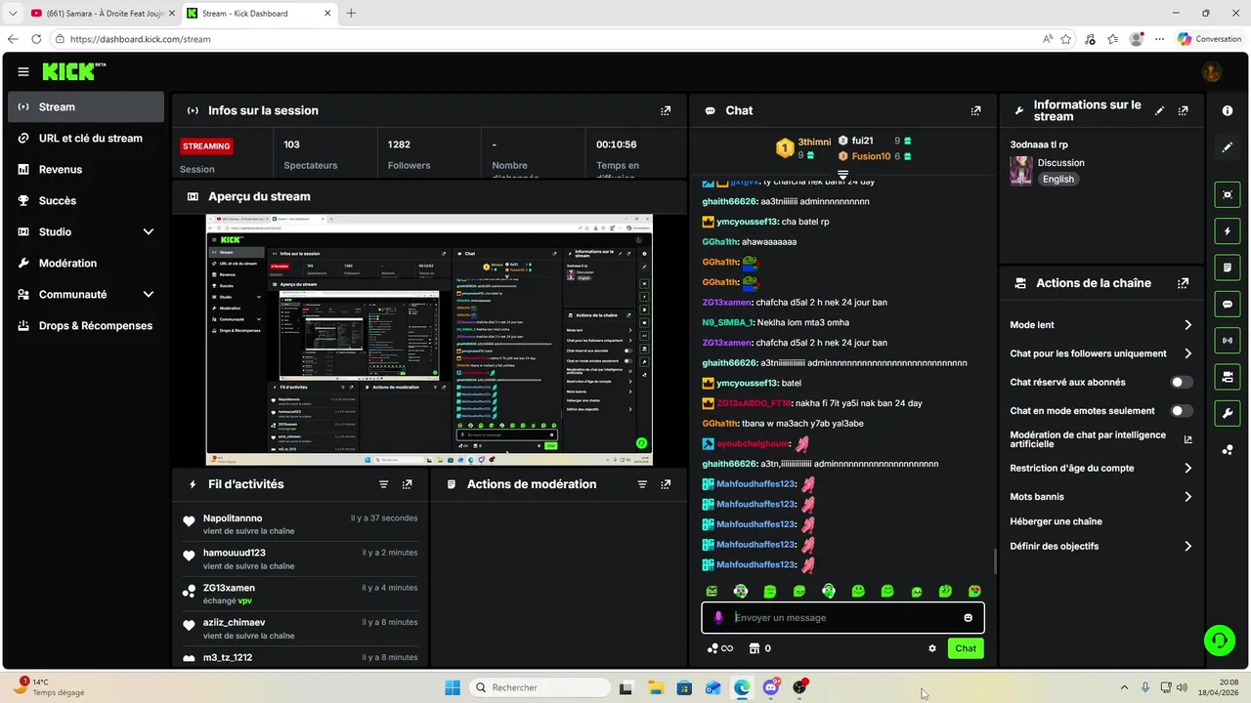Screen dimensions: 1251x703
Task: Go to Revenus in sidebar
Action: (x=86, y=170)
